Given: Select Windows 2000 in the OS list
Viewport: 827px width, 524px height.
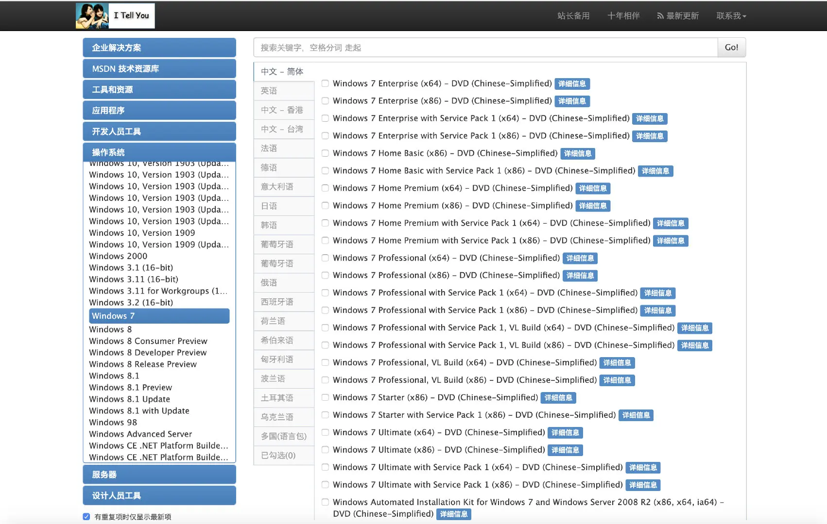Looking at the screenshot, I should click(118, 256).
